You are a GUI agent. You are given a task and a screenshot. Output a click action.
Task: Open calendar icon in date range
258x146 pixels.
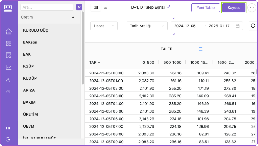pos(237,26)
